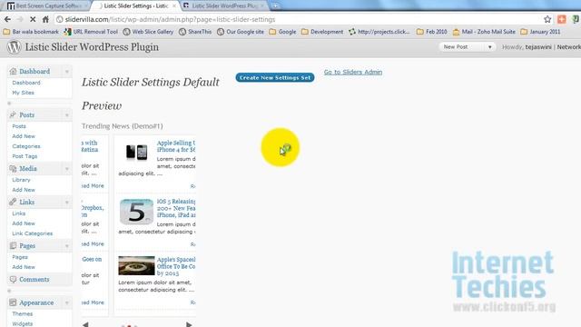The width and height of the screenshot is (581, 327).
Task: Click the orange extension icon in toolbar
Action: click(561, 19)
